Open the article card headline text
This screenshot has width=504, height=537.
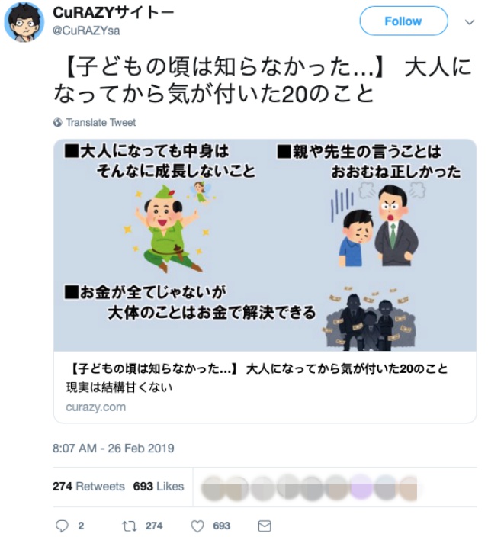(x=257, y=369)
